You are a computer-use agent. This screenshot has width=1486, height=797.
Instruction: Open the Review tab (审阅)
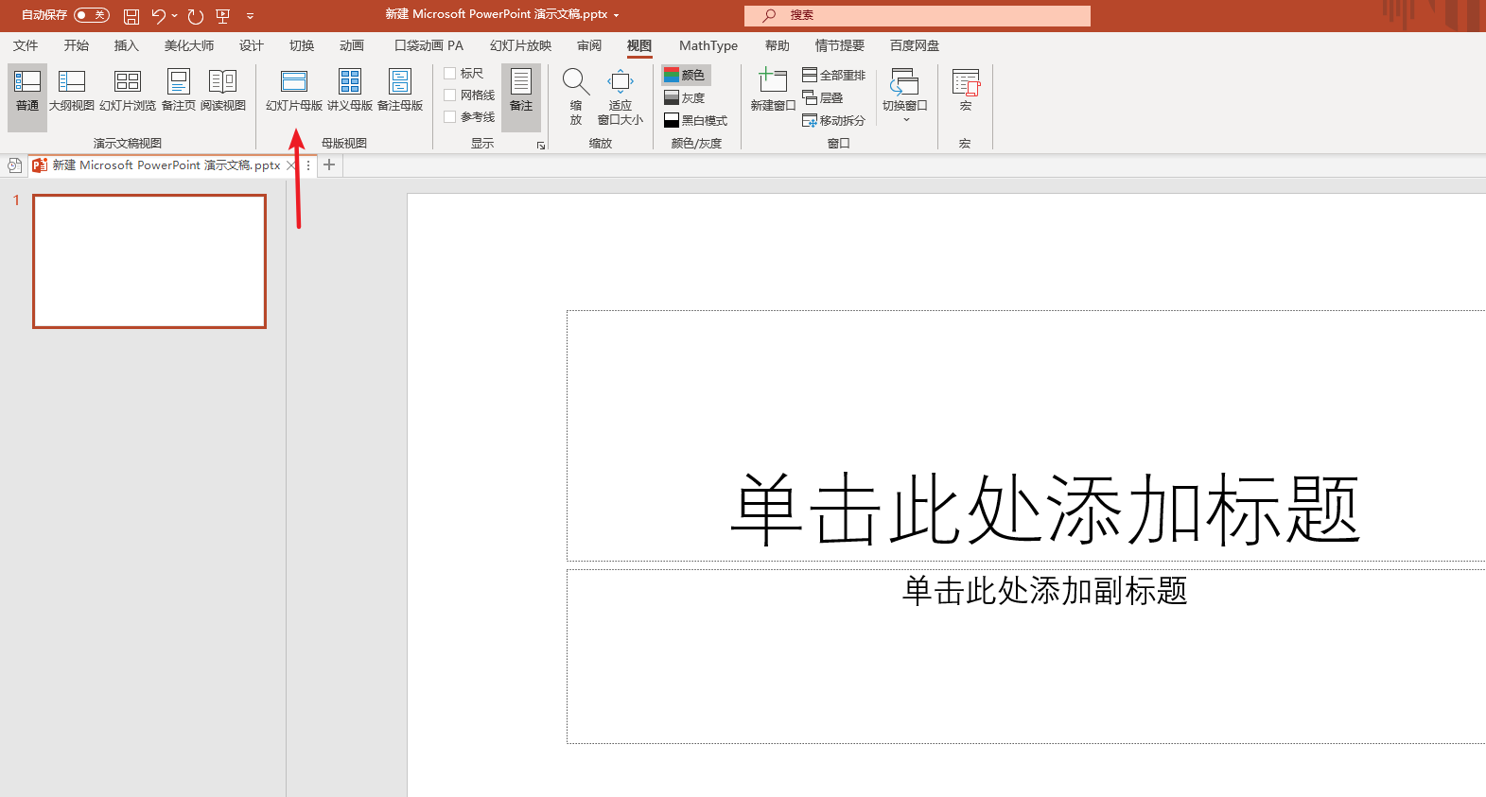(589, 45)
